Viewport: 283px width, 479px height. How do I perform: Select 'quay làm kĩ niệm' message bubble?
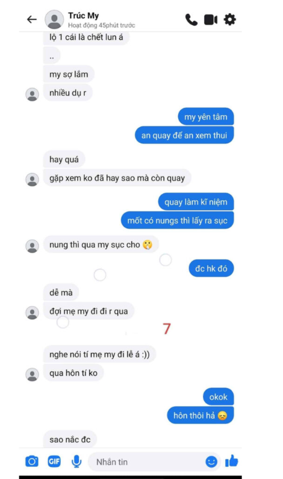tap(196, 202)
